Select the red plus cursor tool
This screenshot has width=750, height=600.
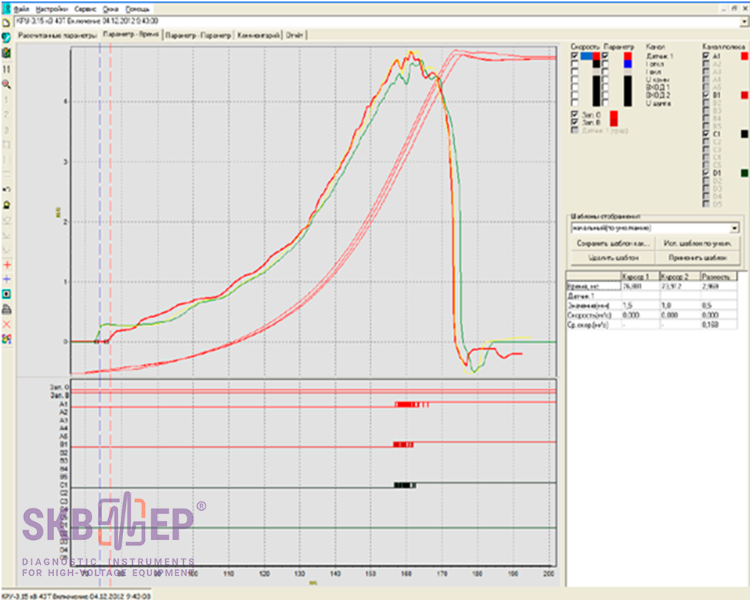(x=7, y=265)
